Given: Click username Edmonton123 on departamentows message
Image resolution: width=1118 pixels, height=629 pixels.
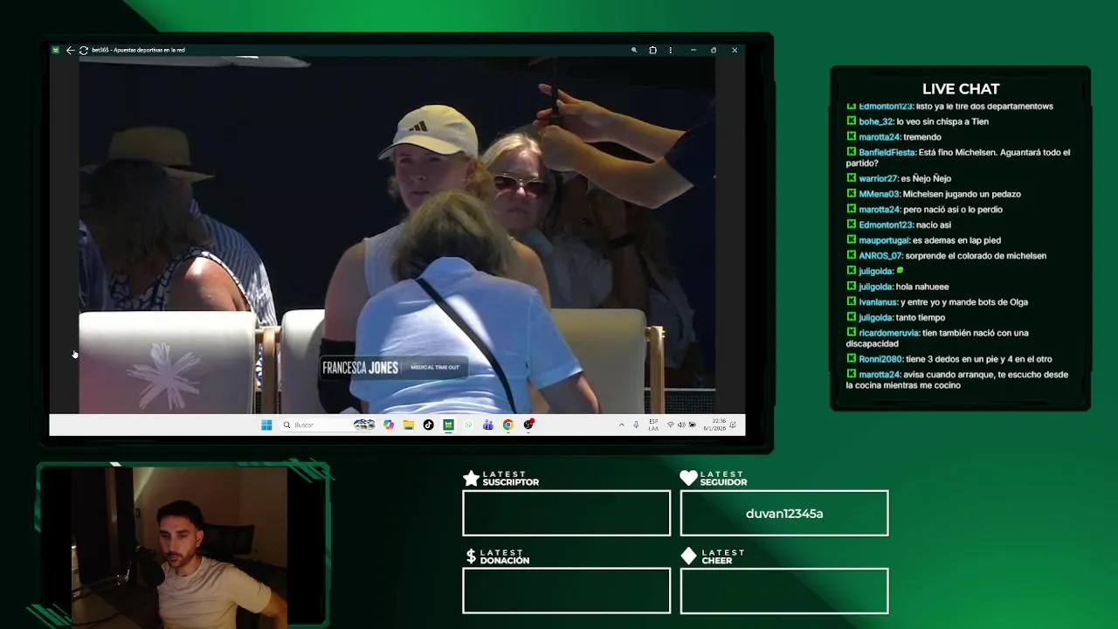Looking at the screenshot, I should (x=886, y=107).
